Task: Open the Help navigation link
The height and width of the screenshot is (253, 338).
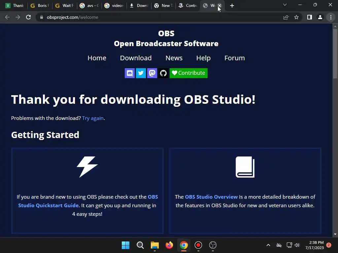Action: [203, 58]
